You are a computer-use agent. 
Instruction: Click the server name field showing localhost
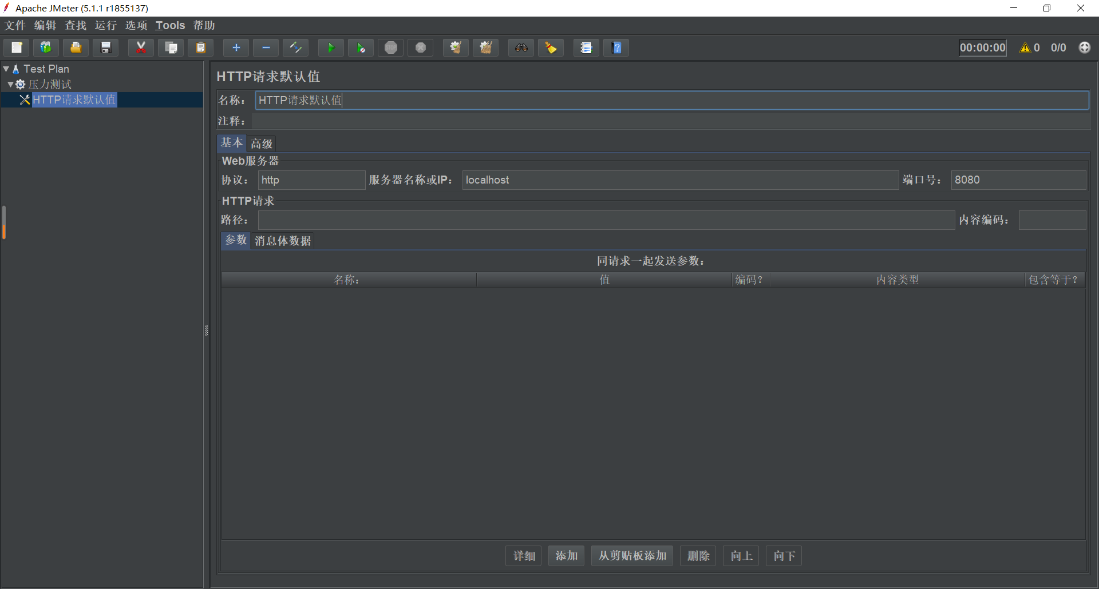[681, 180]
